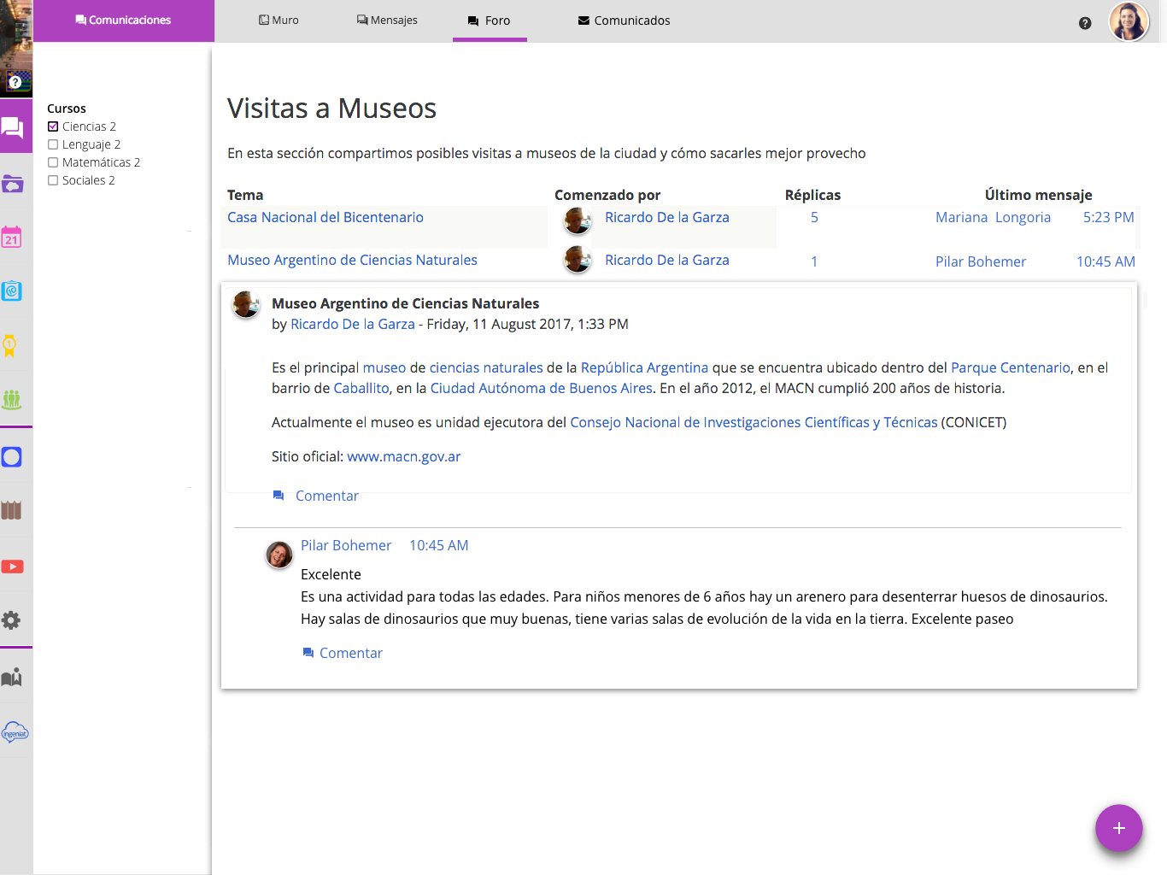
Task: Open the chat bubbles communications sidebar icon
Action: pos(13,128)
